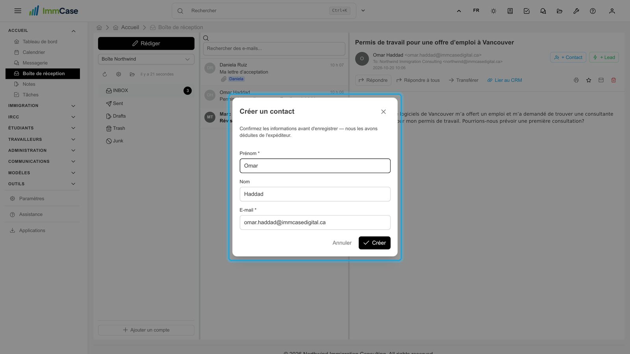Star the open email
Image resolution: width=630 pixels, height=354 pixels.
(589, 80)
